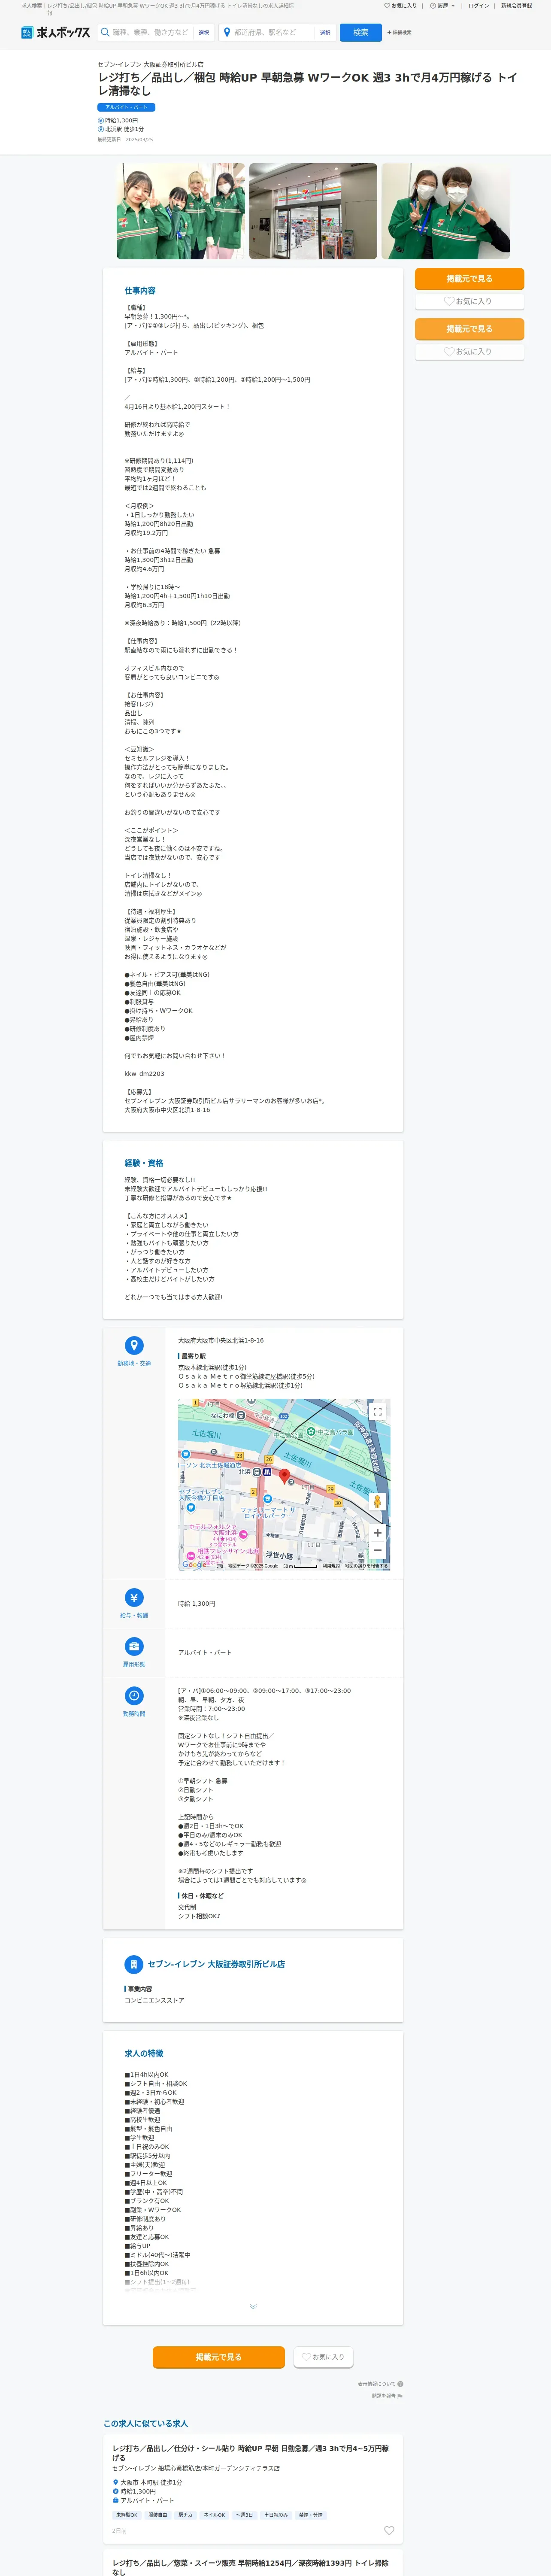Open 利用規約 link on the map
This screenshot has width=551, height=2576.
point(330,1566)
